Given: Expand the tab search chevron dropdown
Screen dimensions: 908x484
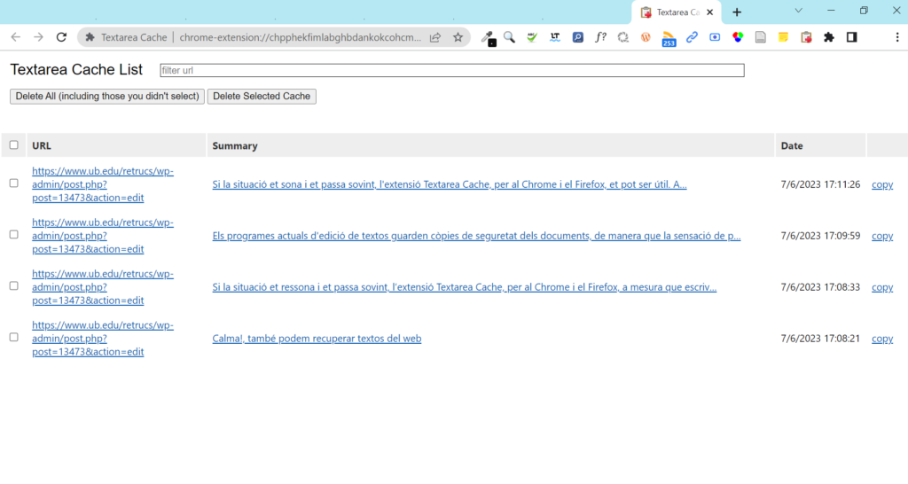Looking at the screenshot, I should pos(798,12).
